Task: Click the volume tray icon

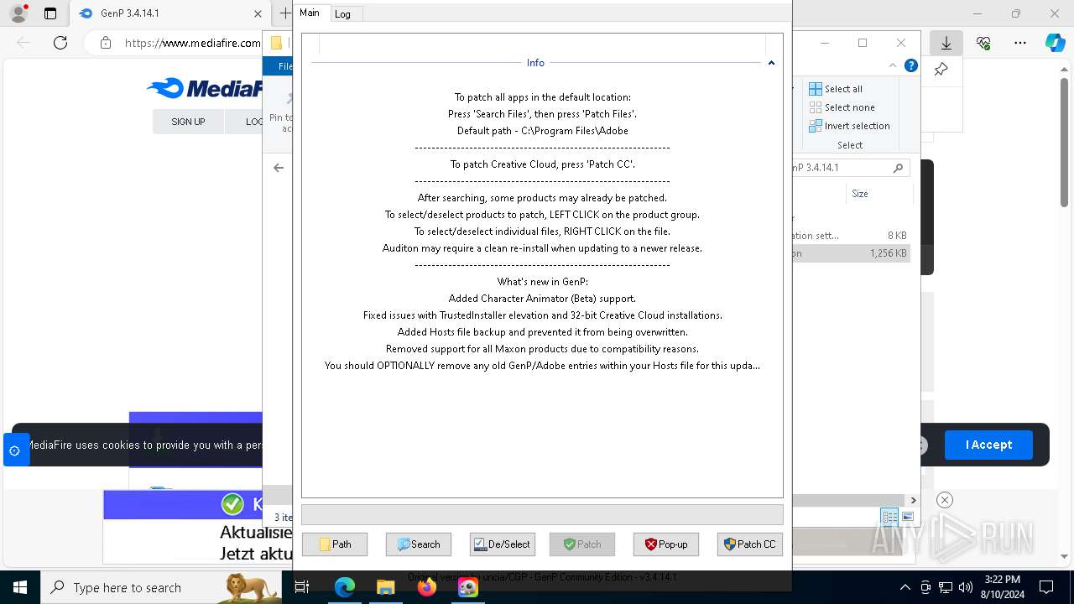Action: coord(966,588)
